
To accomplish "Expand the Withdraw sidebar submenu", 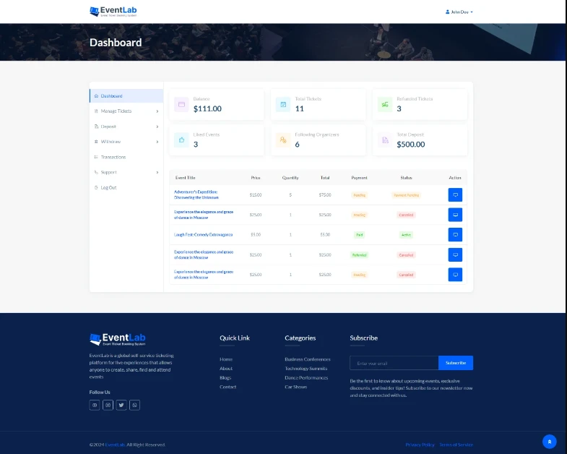I will (126, 142).
